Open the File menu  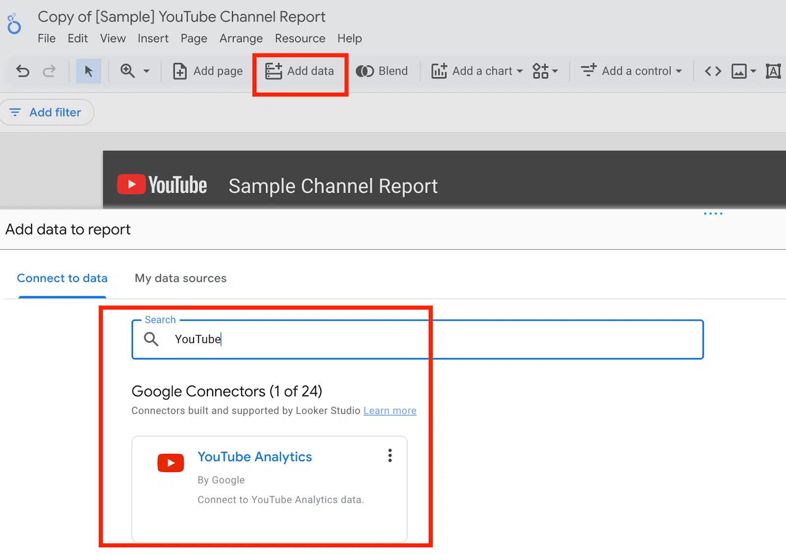coord(47,38)
